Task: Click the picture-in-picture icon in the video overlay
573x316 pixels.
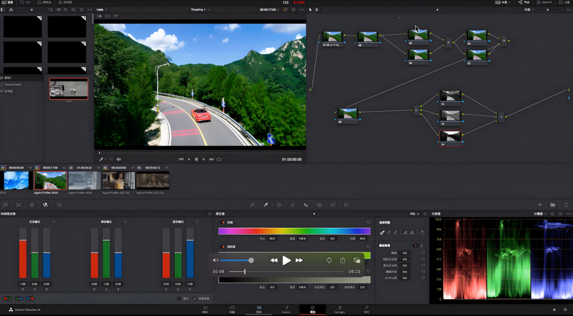Action: point(356,260)
